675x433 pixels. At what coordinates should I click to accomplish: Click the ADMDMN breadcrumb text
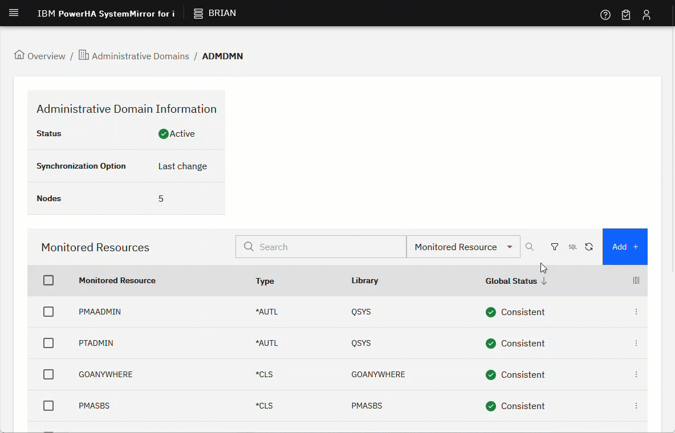[x=222, y=56]
